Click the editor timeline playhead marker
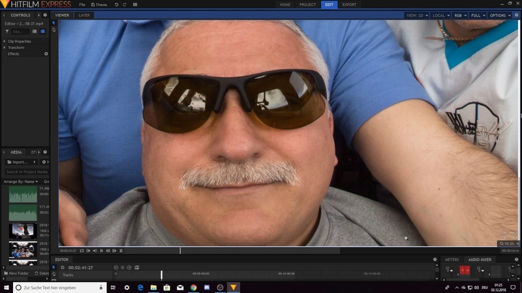Screen dimensions: 522x293 point(161,275)
